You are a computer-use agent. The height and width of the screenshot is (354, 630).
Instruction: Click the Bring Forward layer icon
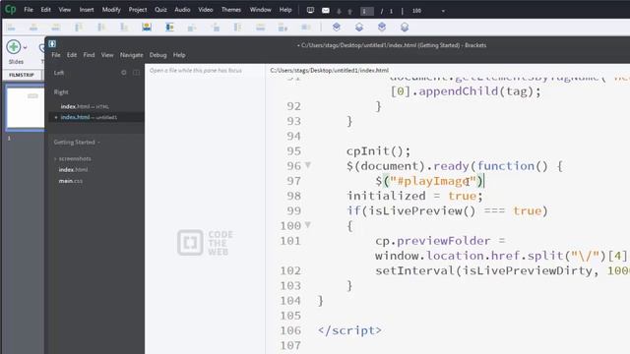pyautogui.click(x=337, y=27)
